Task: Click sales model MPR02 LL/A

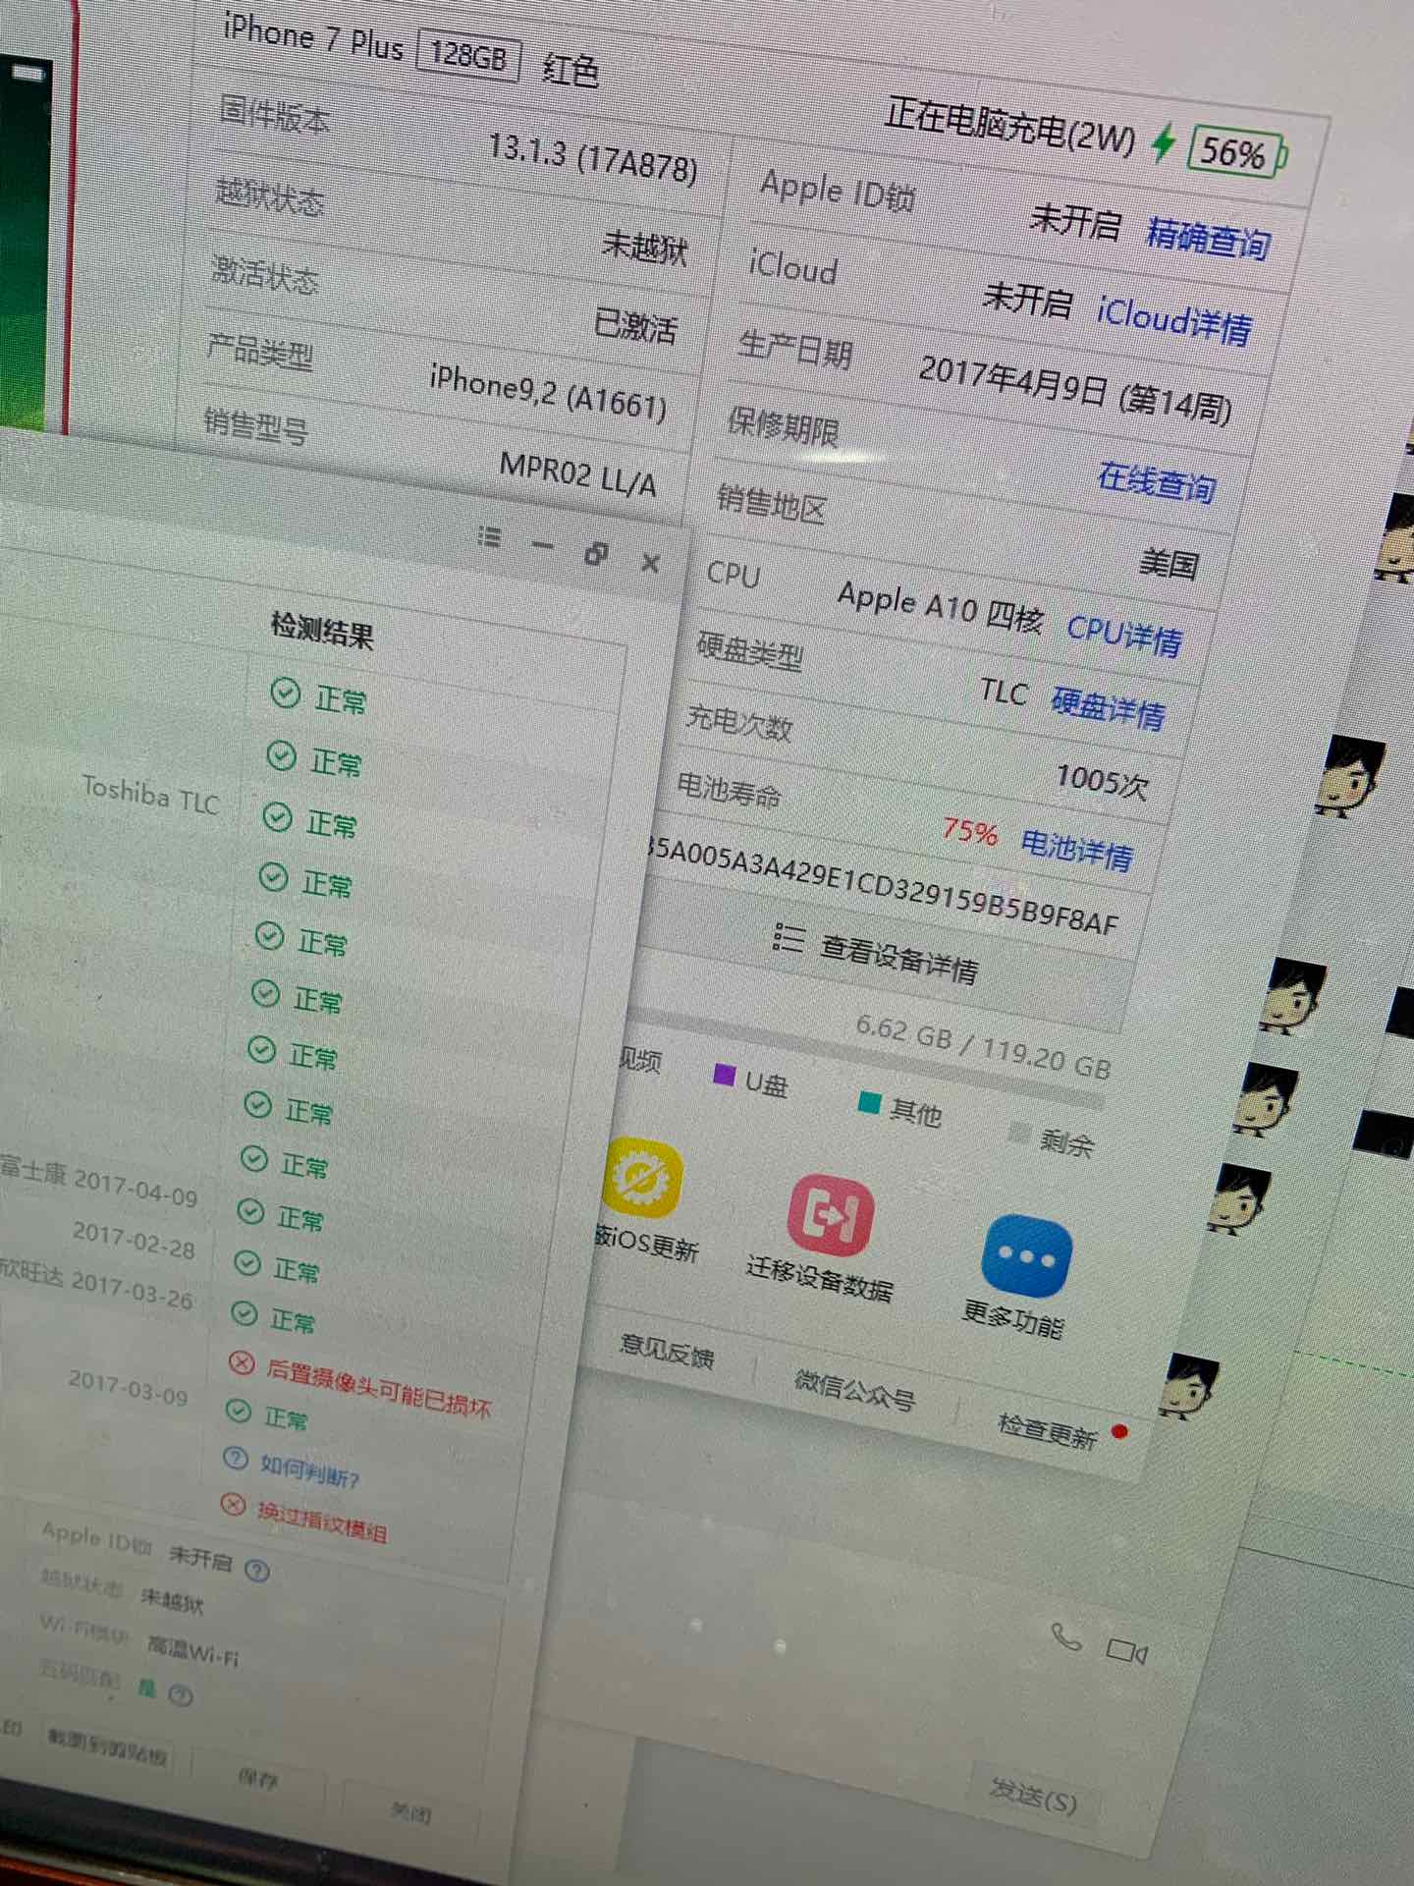Action: coord(577,472)
